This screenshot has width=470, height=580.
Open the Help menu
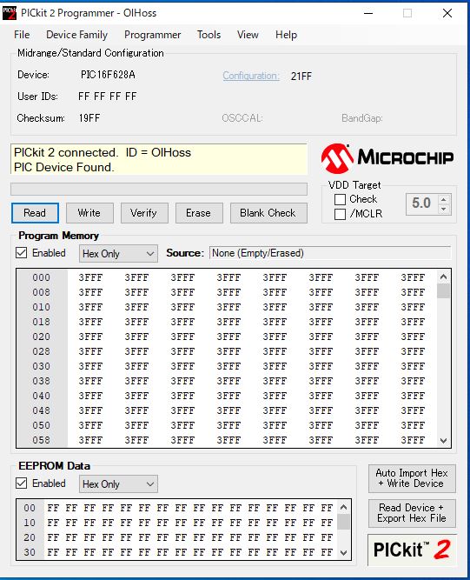pos(286,35)
